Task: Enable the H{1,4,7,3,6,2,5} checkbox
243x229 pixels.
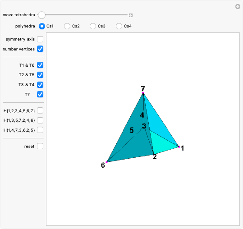Action: [x=40, y=130]
